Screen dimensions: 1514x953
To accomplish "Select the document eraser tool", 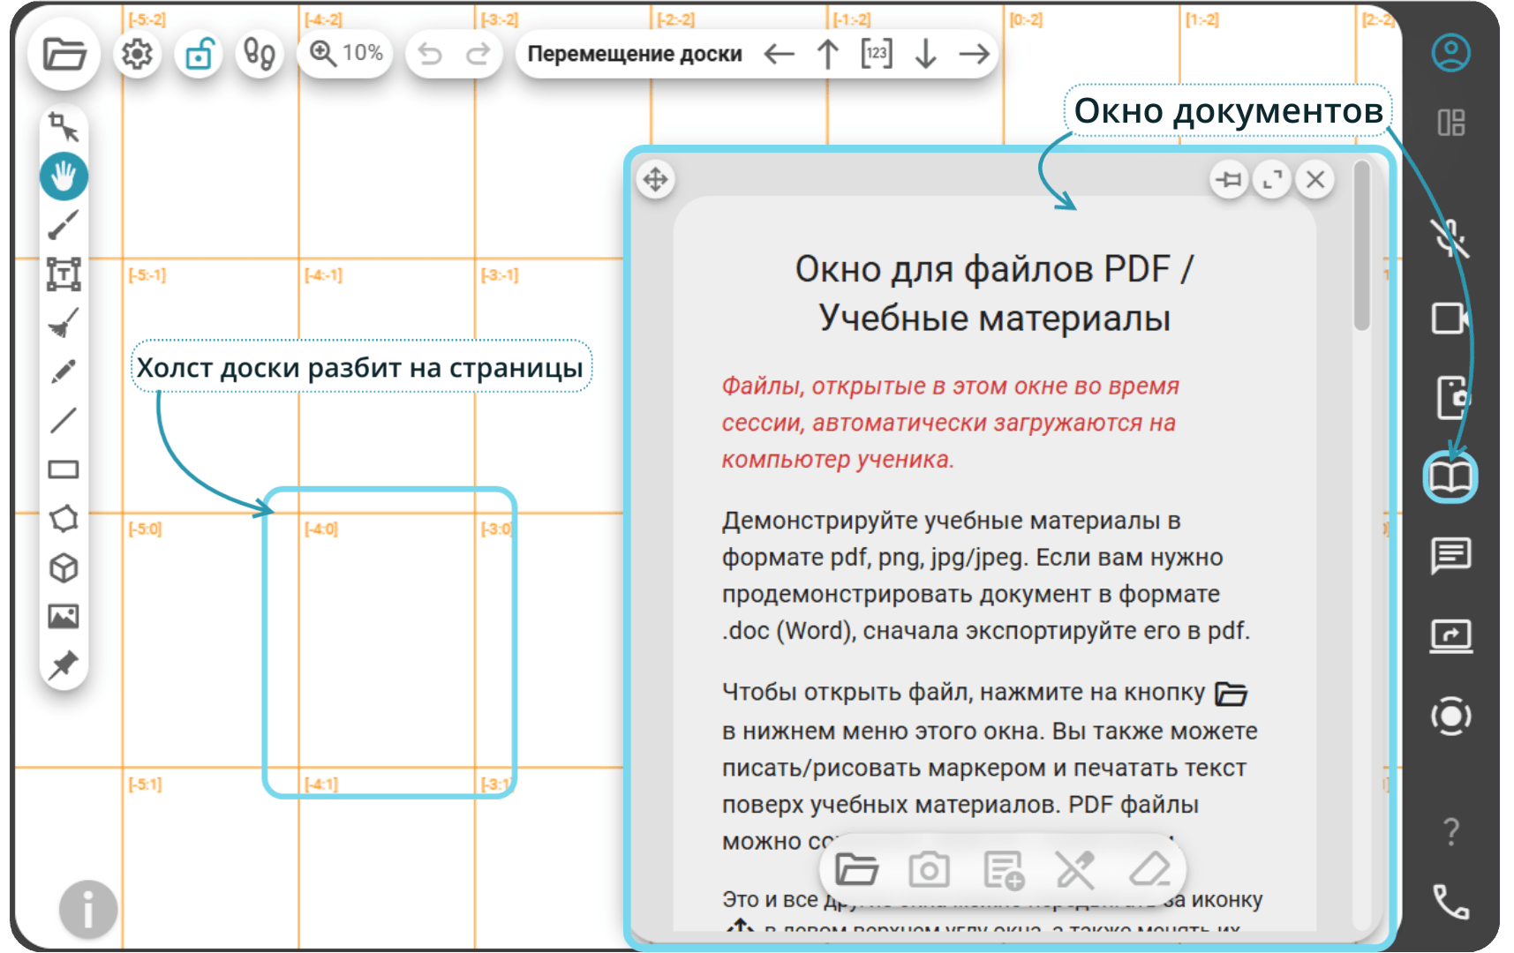I will (x=1150, y=870).
